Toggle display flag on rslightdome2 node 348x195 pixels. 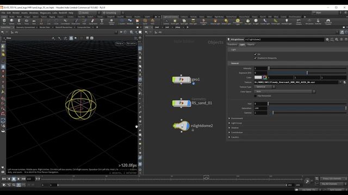(x=188, y=126)
